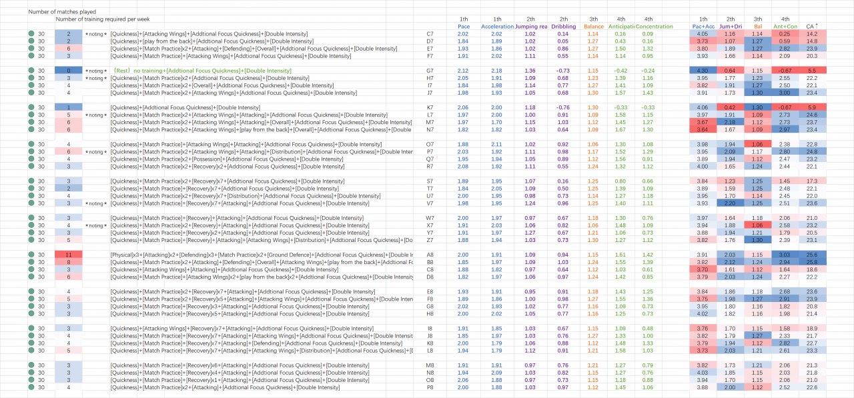
Task: Click the K7 training formula cell
Action: point(185,107)
